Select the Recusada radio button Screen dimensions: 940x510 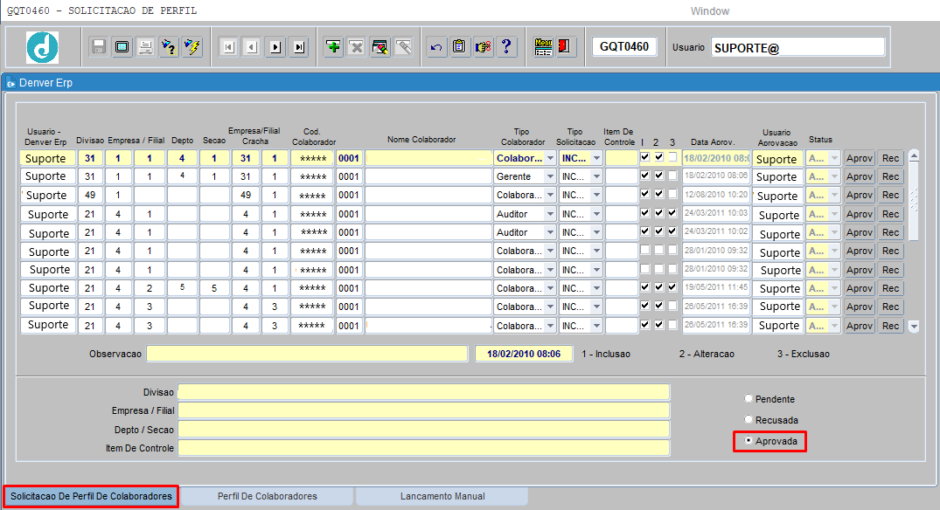[749, 419]
